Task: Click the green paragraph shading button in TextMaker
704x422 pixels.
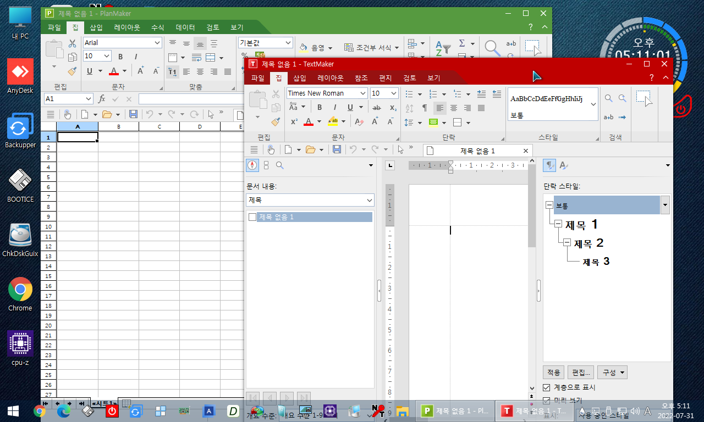Action: (x=433, y=122)
